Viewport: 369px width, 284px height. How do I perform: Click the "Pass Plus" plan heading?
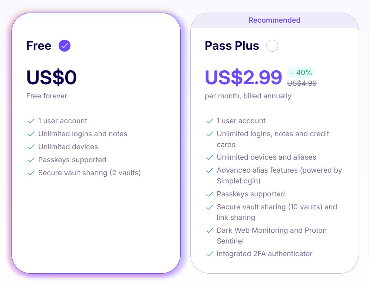[232, 46]
